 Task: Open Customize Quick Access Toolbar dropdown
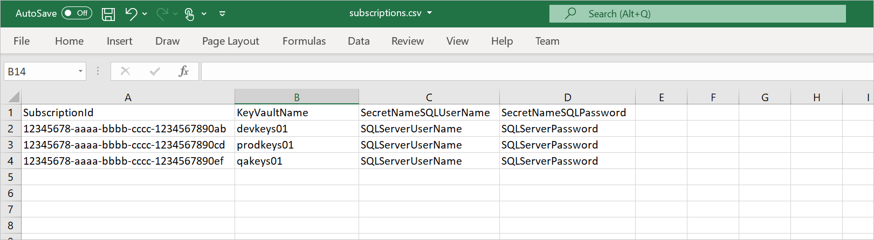222,14
